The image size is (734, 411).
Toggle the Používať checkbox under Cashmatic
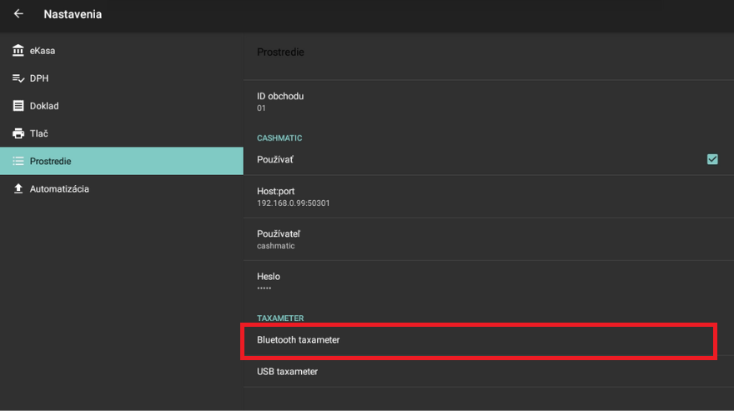click(x=711, y=159)
